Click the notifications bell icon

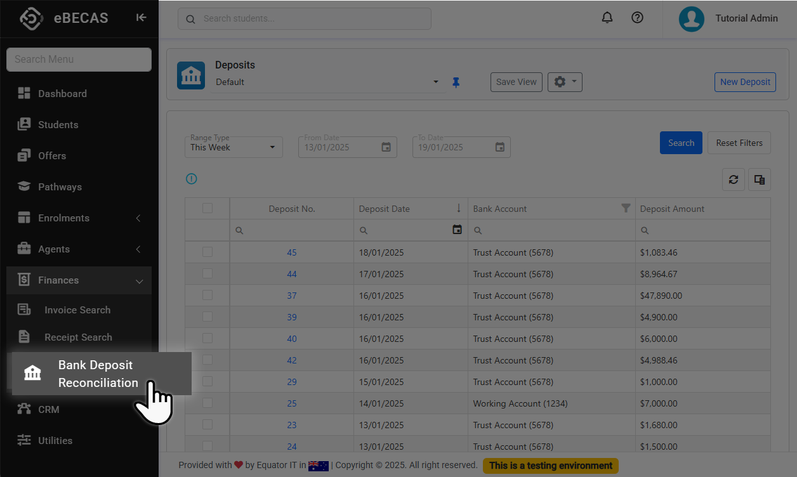pos(607,18)
